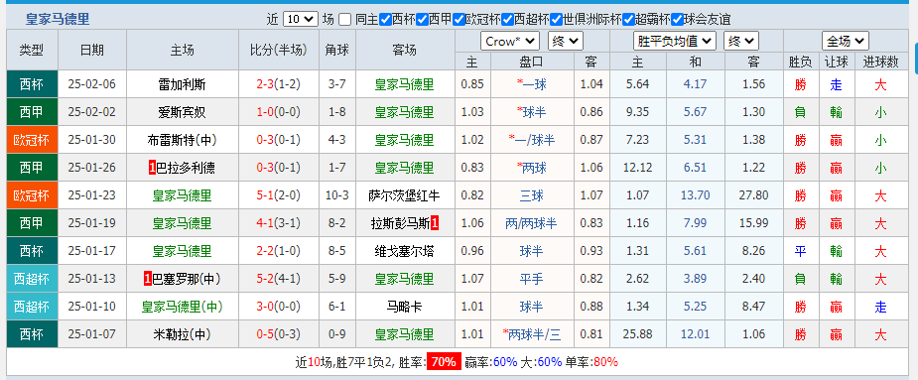Open 雷加利斯 home team link
918x380 pixels.
click(x=182, y=84)
